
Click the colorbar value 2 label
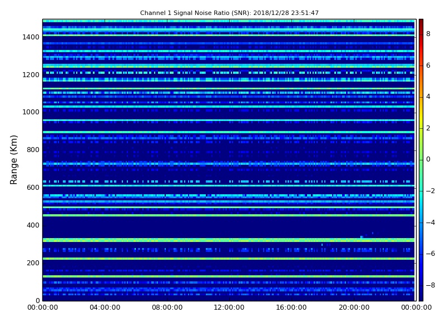pyautogui.click(x=428, y=128)
